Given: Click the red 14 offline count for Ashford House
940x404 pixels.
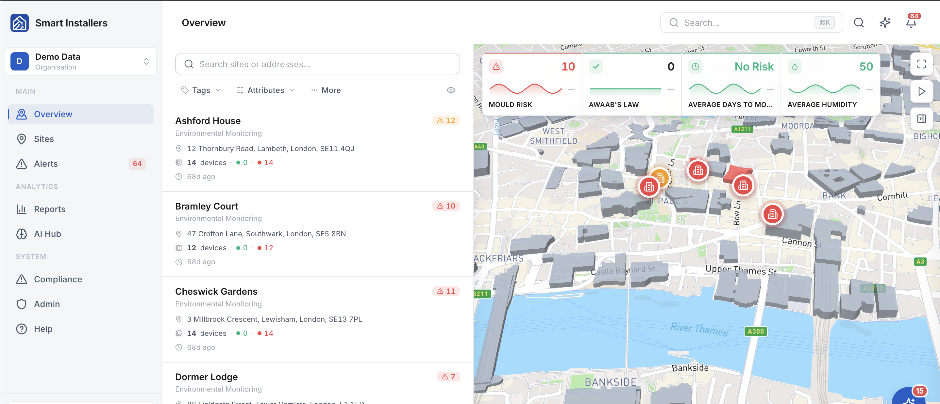Looking at the screenshot, I should coord(265,163).
